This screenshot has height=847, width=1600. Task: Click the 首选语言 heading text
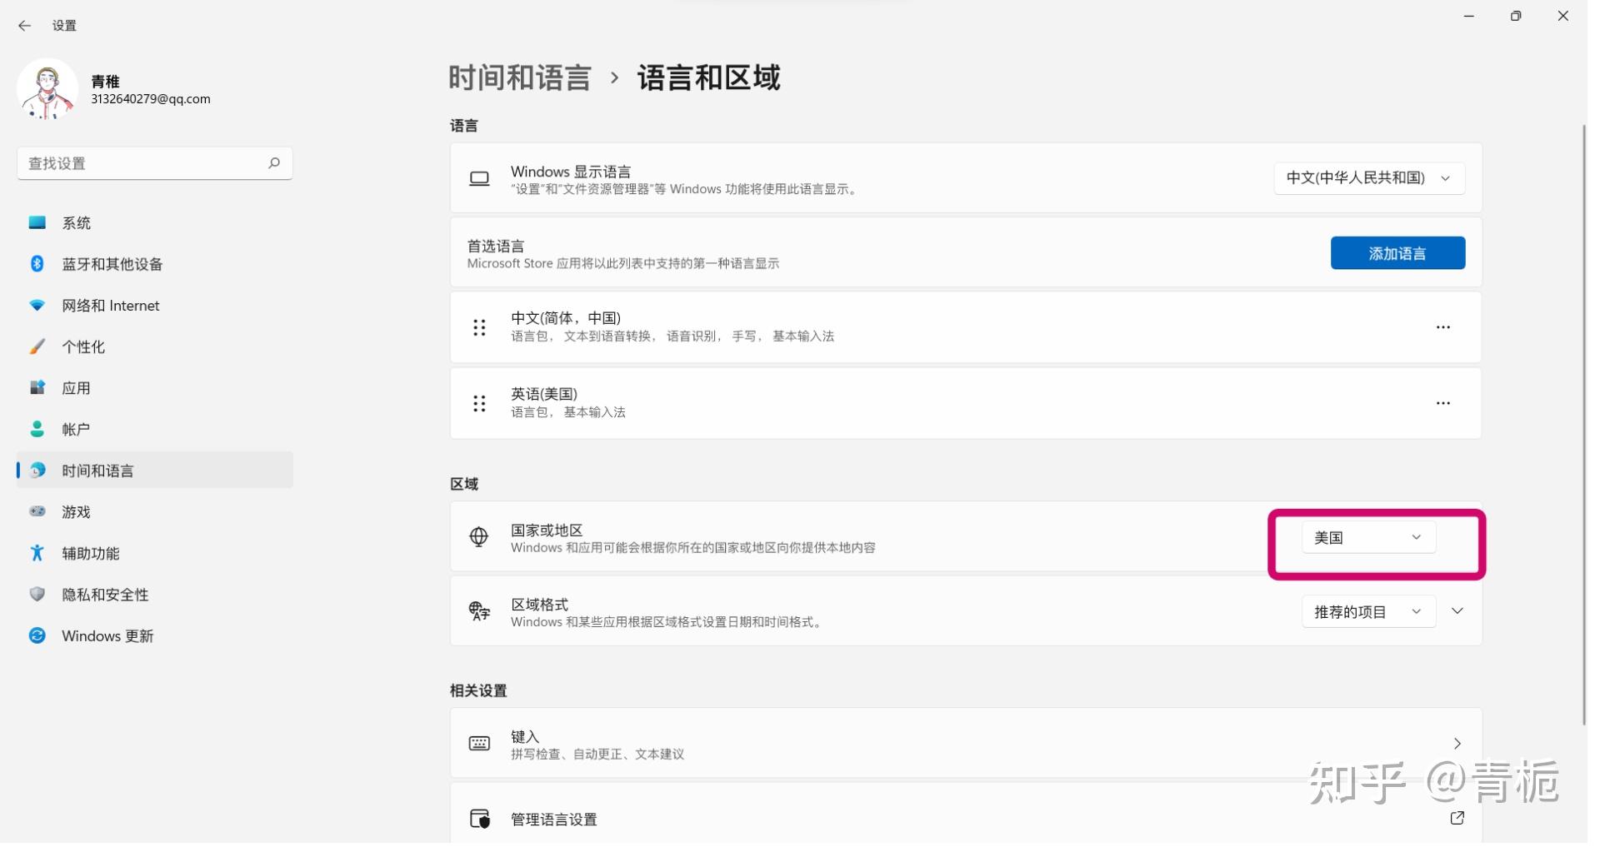coord(499,248)
